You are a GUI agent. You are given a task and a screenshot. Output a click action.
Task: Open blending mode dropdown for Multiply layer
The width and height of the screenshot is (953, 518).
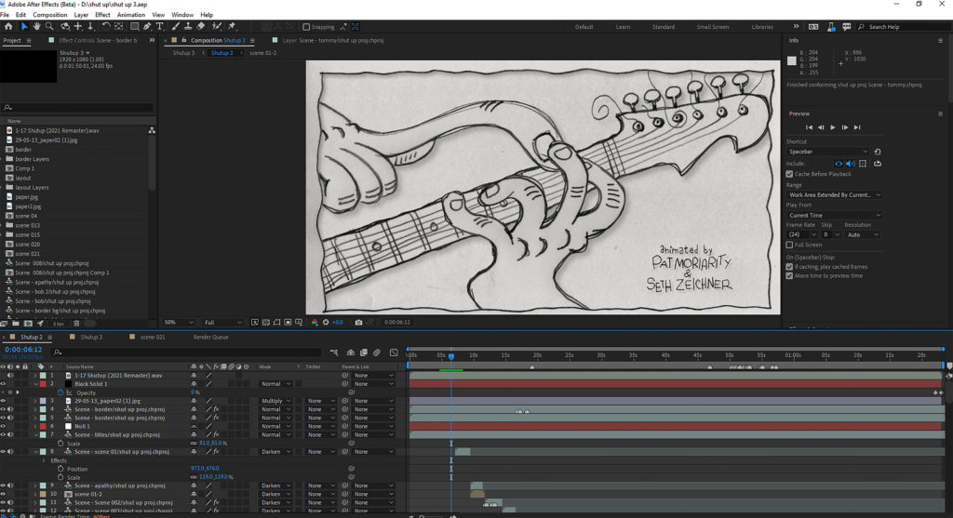coord(275,401)
